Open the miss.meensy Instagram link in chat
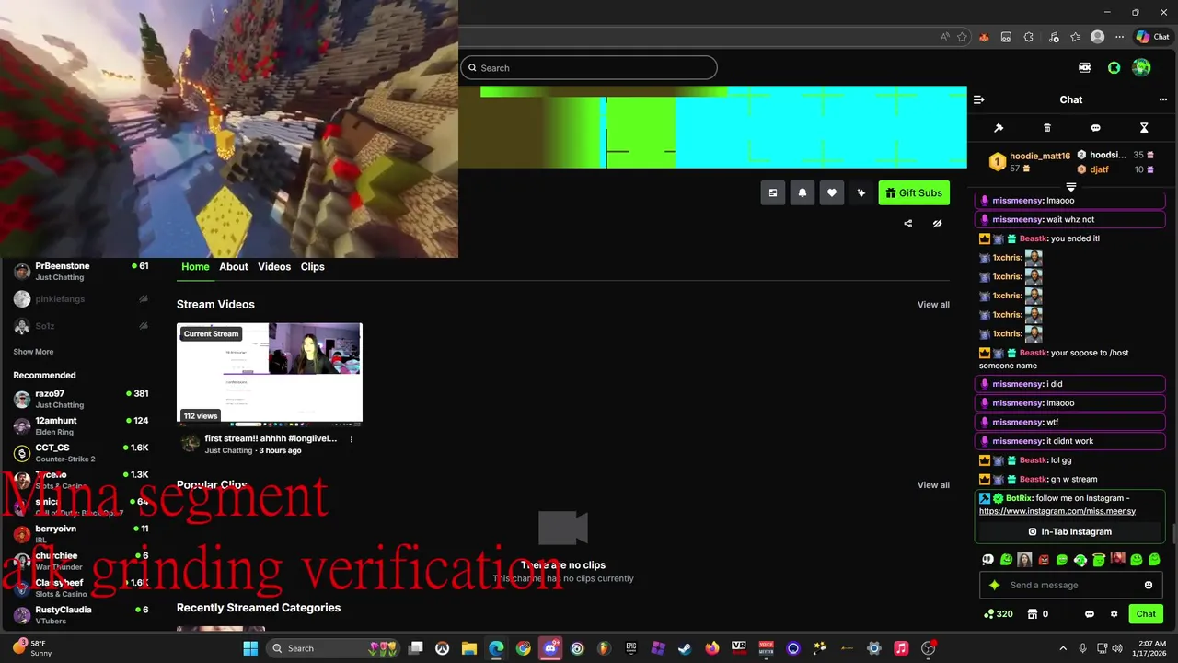The width and height of the screenshot is (1178, 663). click(1057, 511)
